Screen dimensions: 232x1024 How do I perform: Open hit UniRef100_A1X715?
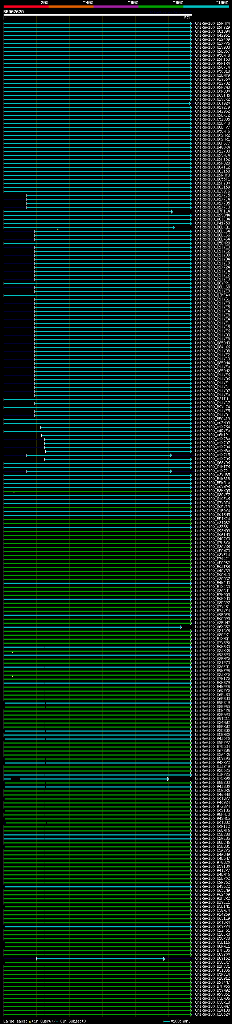pyautogui.click(x=212, y=455)
